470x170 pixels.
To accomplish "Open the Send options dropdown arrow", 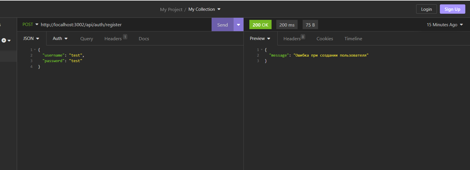I will click(x=239, y=25).
